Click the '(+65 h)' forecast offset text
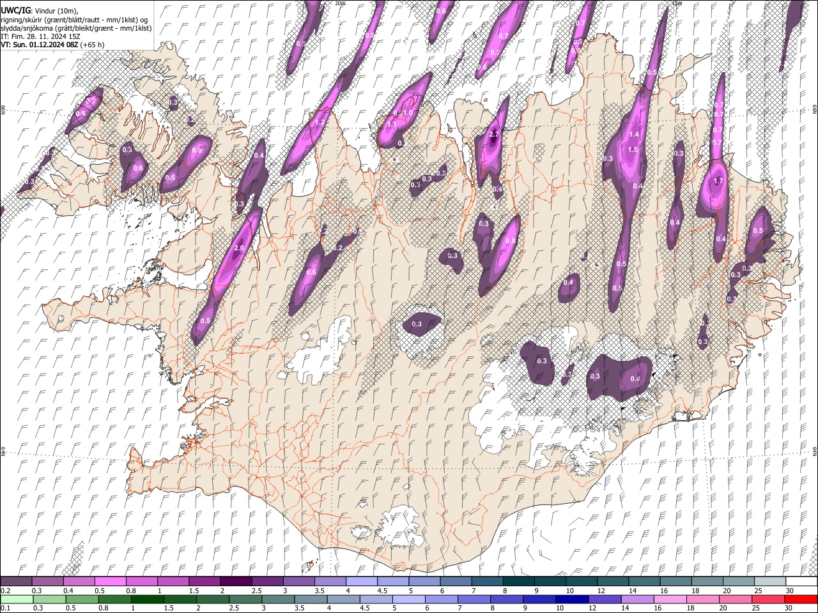Image resolution: width=818 pixels, height=613 pixels. click(x=93, y=45)
